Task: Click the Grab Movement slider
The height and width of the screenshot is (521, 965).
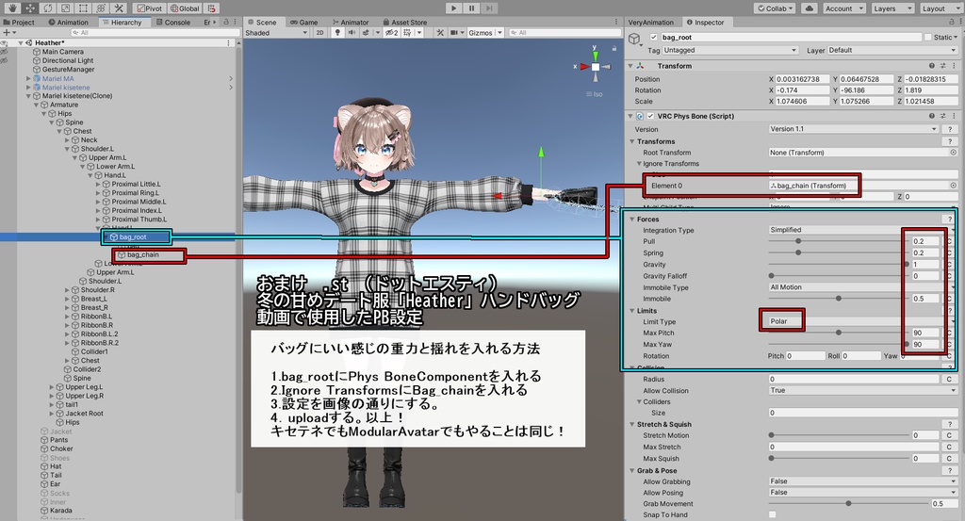Action: coord(847,504)
